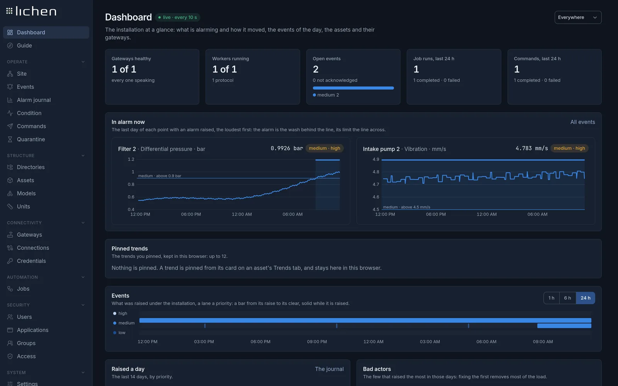The width and height of the screenshot is (618, 386).
Task: Collapse the AUTOMATION section
Action: 83,277
